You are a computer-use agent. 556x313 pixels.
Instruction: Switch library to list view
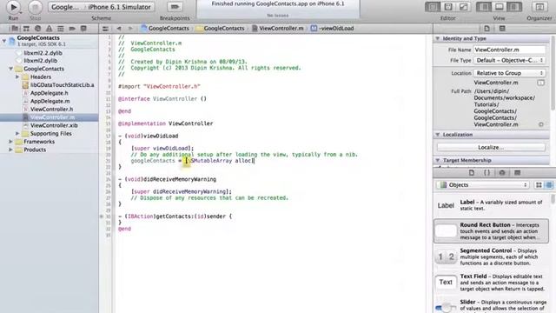549,185
